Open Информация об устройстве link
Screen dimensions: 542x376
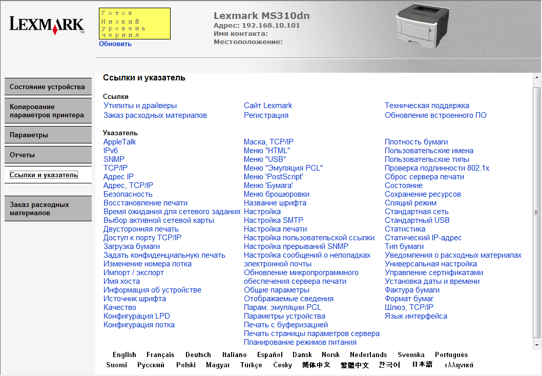tap(153, 290)
